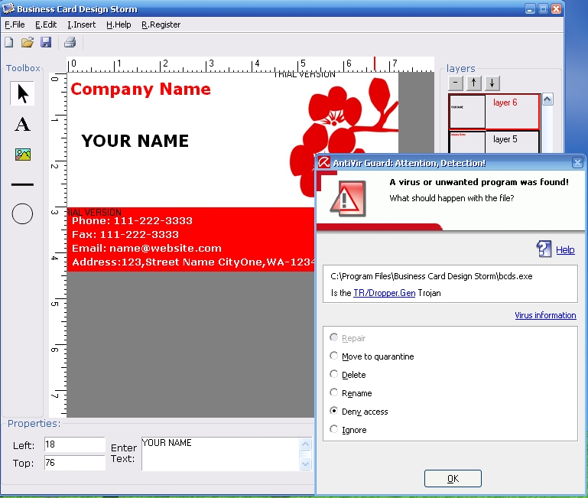
Task: Click the Enter Text box with YOUR NAME
Action: tap(221, 454)
